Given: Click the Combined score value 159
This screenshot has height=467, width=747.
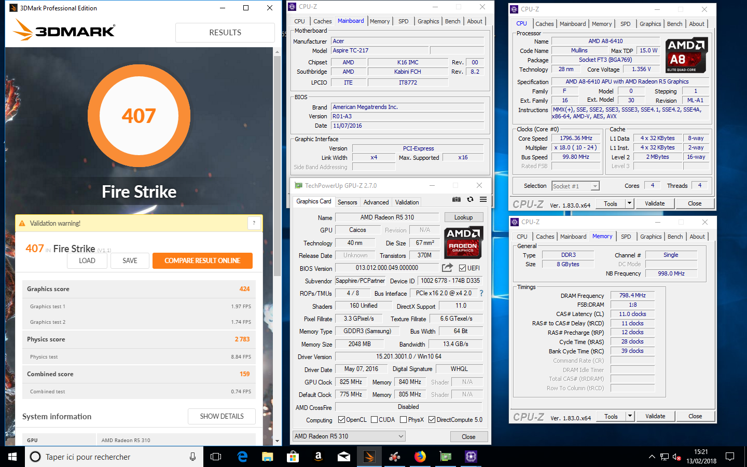Looking at the screenshot, I should pos(244,374).
